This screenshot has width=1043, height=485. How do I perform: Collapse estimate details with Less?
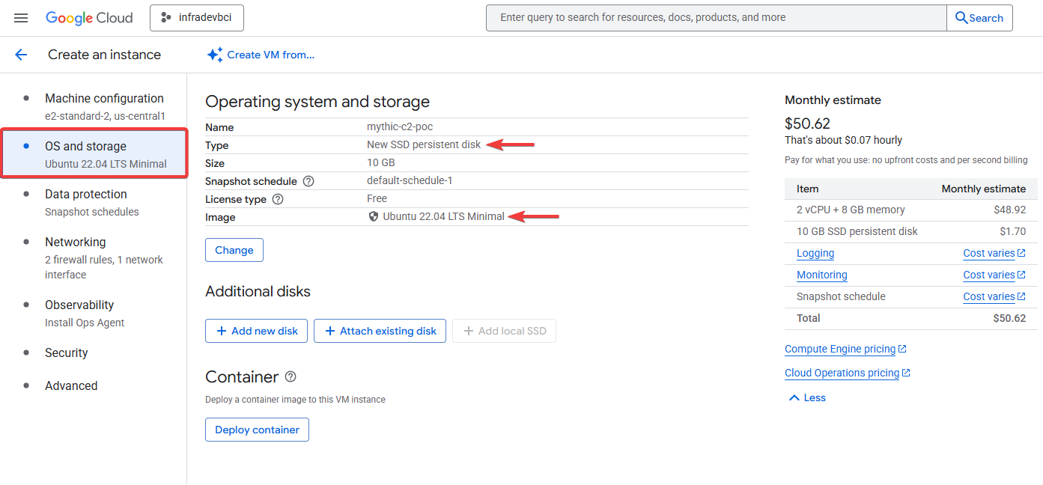(807, 397)
